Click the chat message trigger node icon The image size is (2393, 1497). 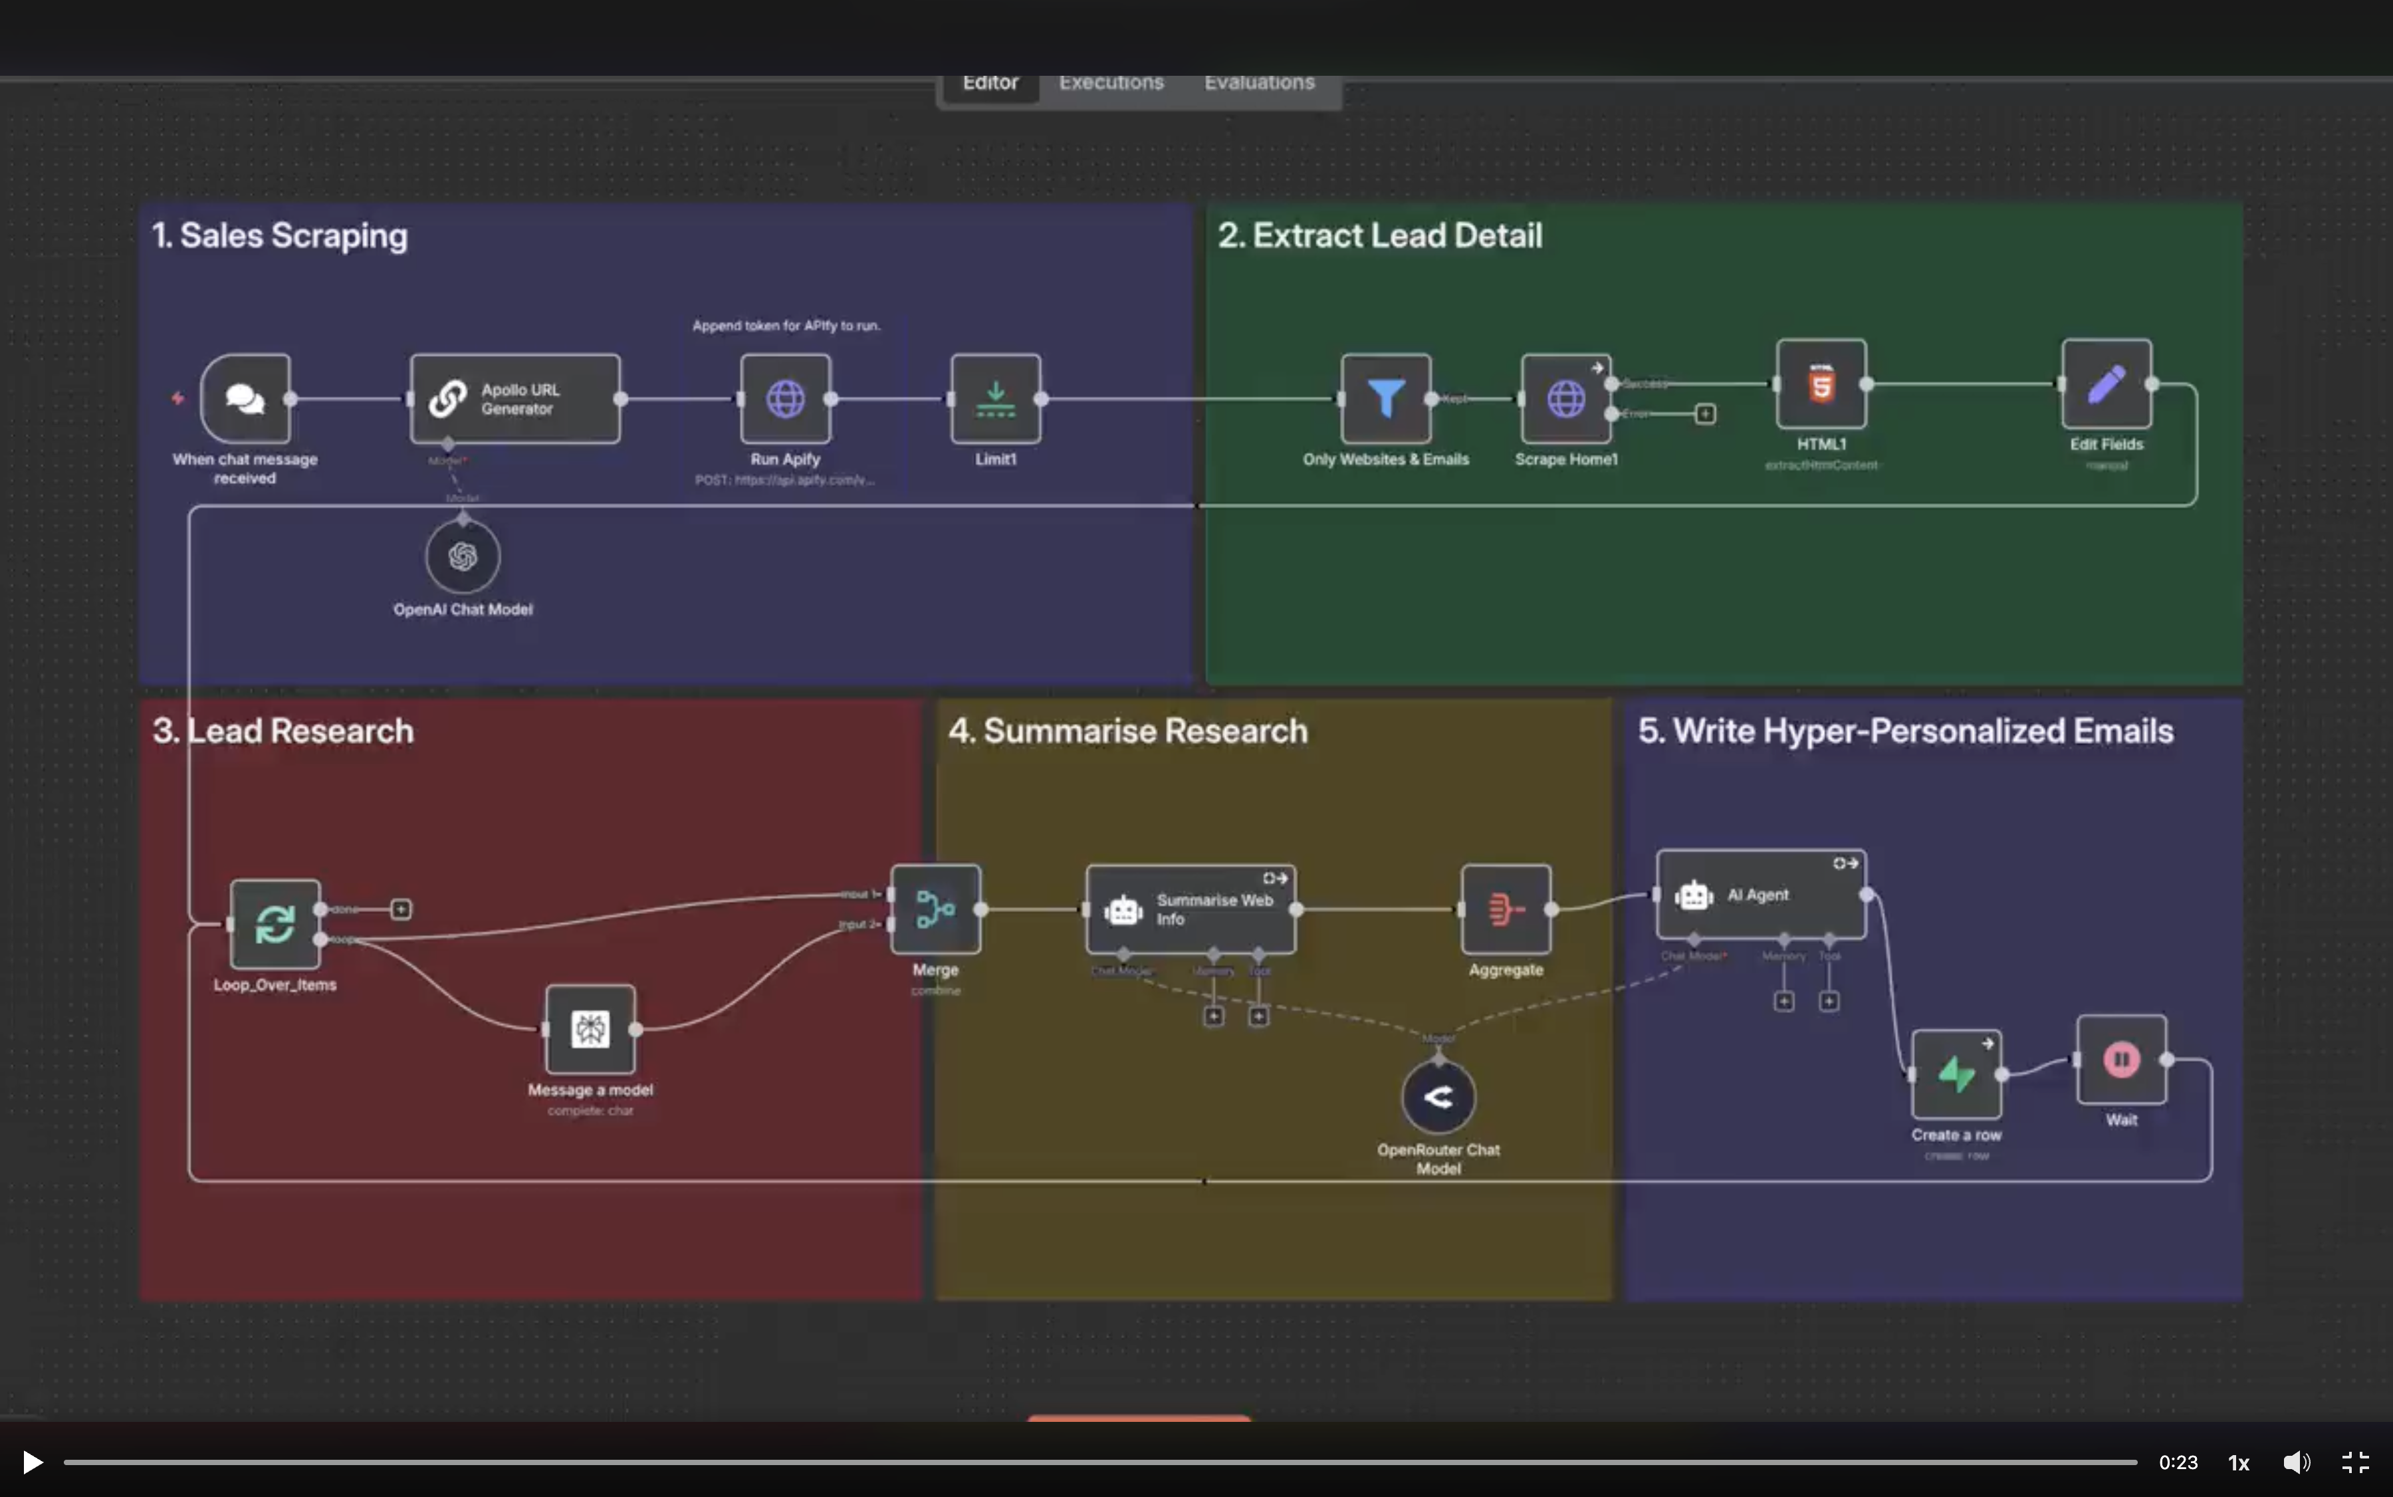(x=245, y=398)
